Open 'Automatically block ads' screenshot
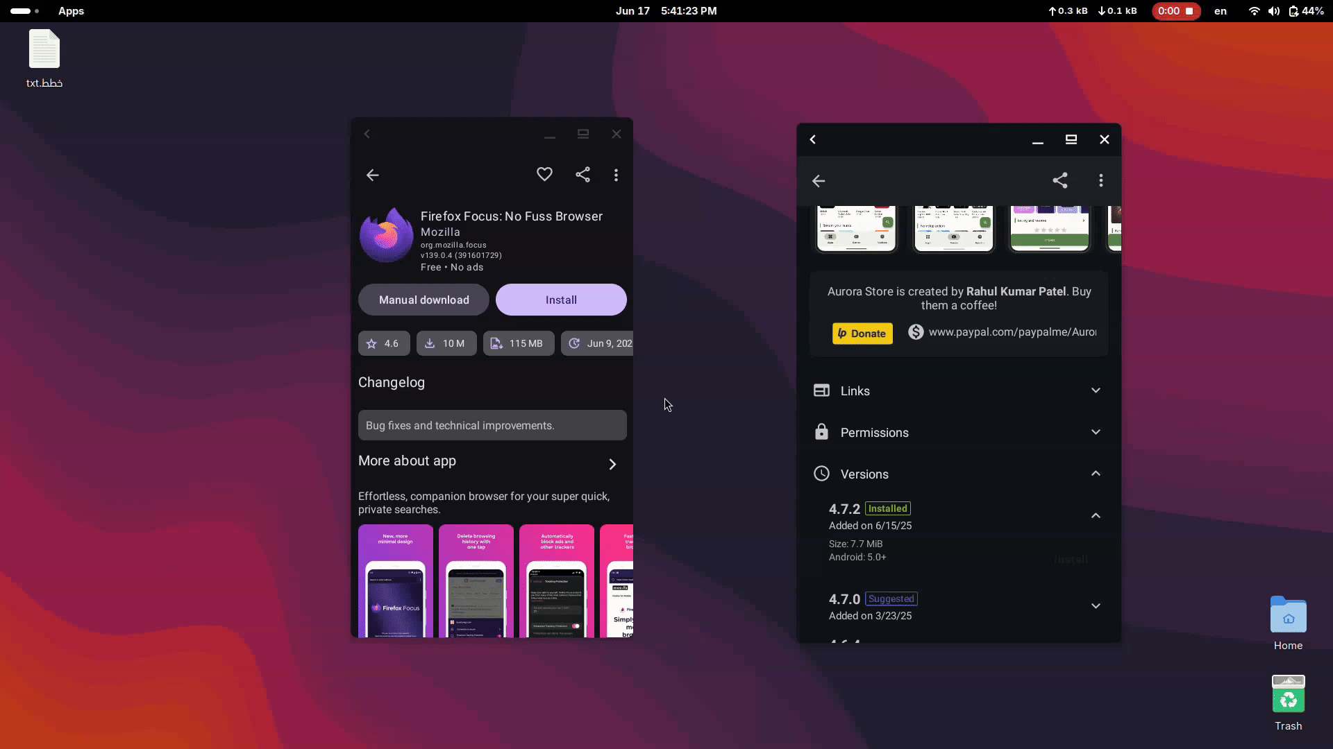Viewport: 1333px width, 749px height. tap(557, 581)
